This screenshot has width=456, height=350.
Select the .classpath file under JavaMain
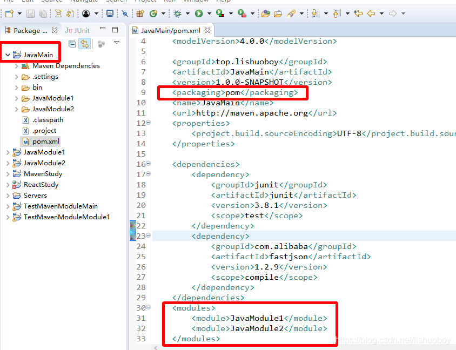49,120
